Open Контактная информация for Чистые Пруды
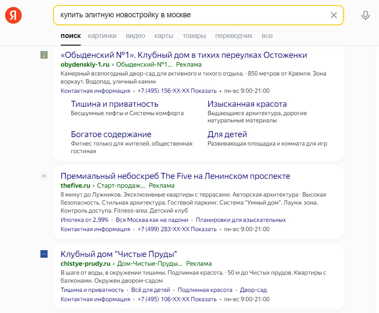379x313 pixels. (x=96, y=299)
